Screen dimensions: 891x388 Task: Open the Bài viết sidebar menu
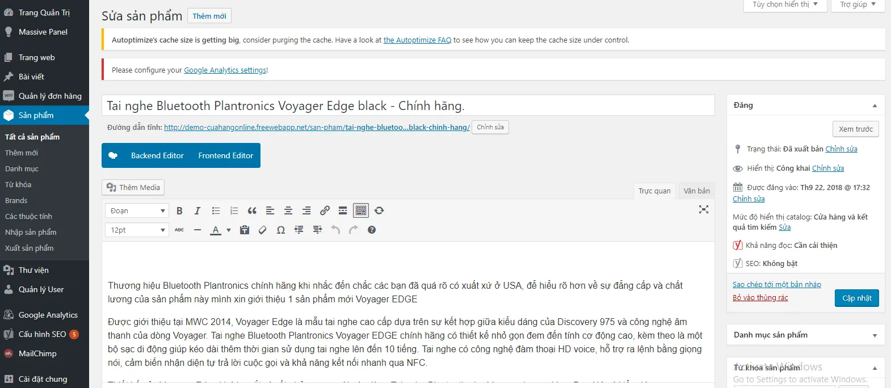44,77
